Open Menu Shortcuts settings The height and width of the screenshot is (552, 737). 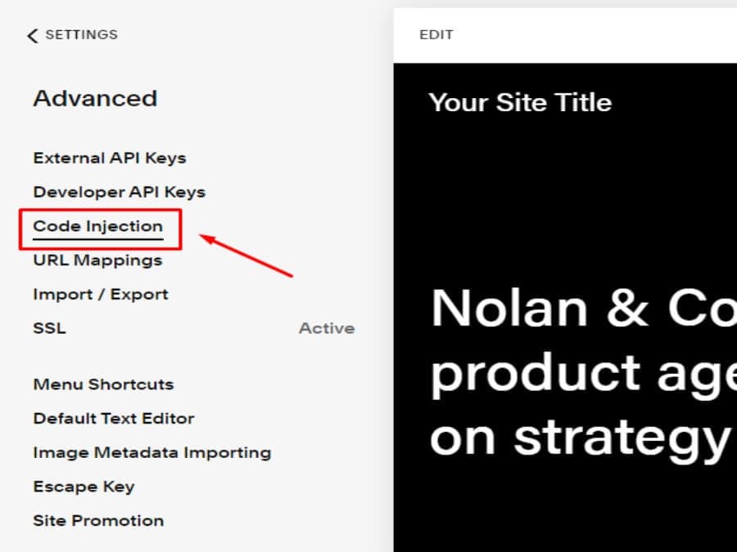(103, 384)
